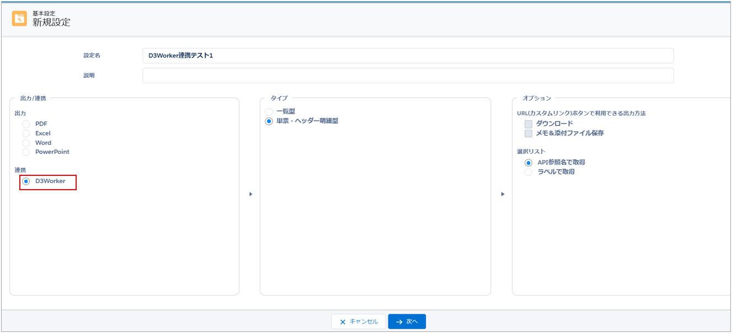The width and height of the screenshot is (732, 333).
Task: Select the 一覧型 type option
Action: (x=269, y=112)
